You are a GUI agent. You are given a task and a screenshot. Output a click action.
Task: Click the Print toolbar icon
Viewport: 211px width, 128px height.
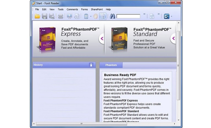[60, 16]
